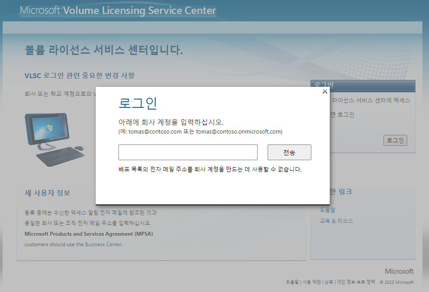Open the footer 도움말 link

292,282
